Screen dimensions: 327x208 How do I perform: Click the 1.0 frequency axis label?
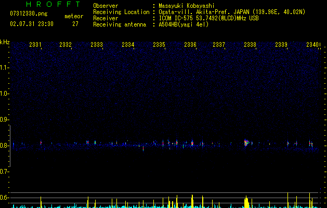(x=4, y=94)
